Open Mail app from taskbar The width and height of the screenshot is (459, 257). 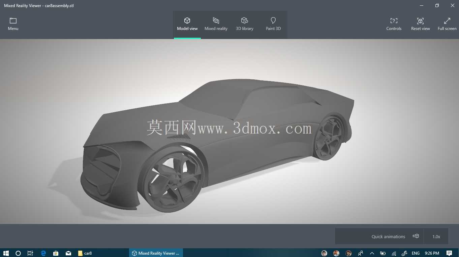[68, 253]
